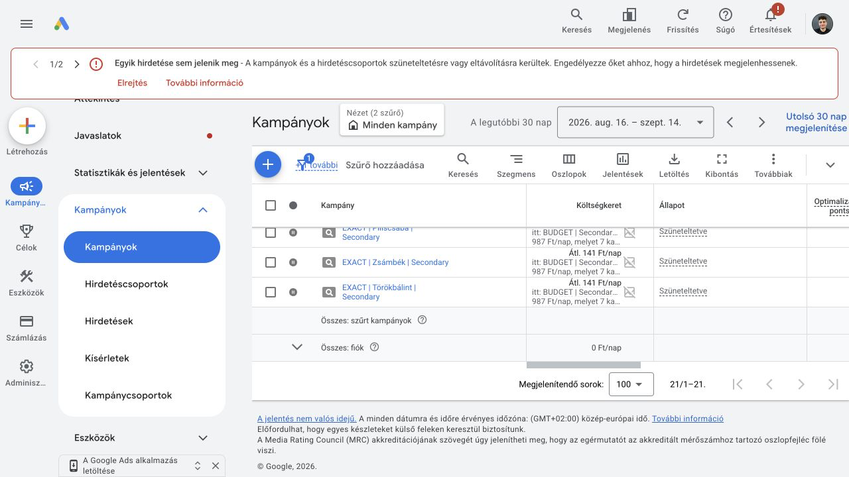The image size is (849, 477).
Task: Open the Szegmens segment tool
Action: coord(516,165)
